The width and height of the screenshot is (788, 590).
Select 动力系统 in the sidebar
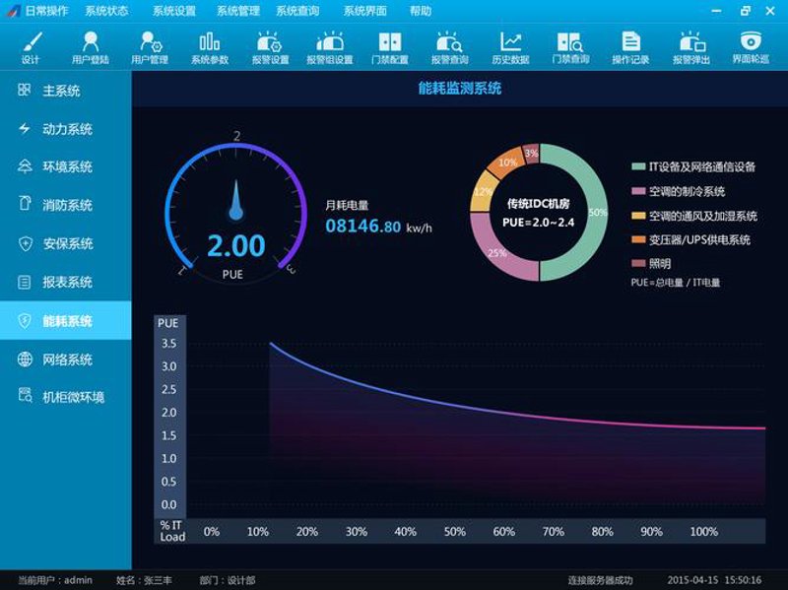(x=65, y=129)
